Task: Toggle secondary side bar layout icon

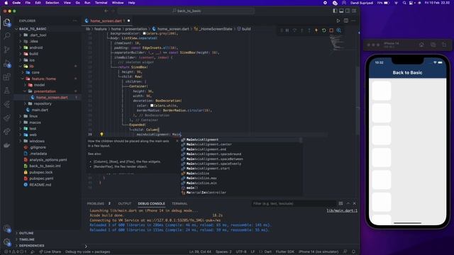Action: (348, 11)
